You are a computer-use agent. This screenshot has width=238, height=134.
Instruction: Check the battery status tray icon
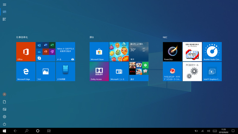click(196, 131)
